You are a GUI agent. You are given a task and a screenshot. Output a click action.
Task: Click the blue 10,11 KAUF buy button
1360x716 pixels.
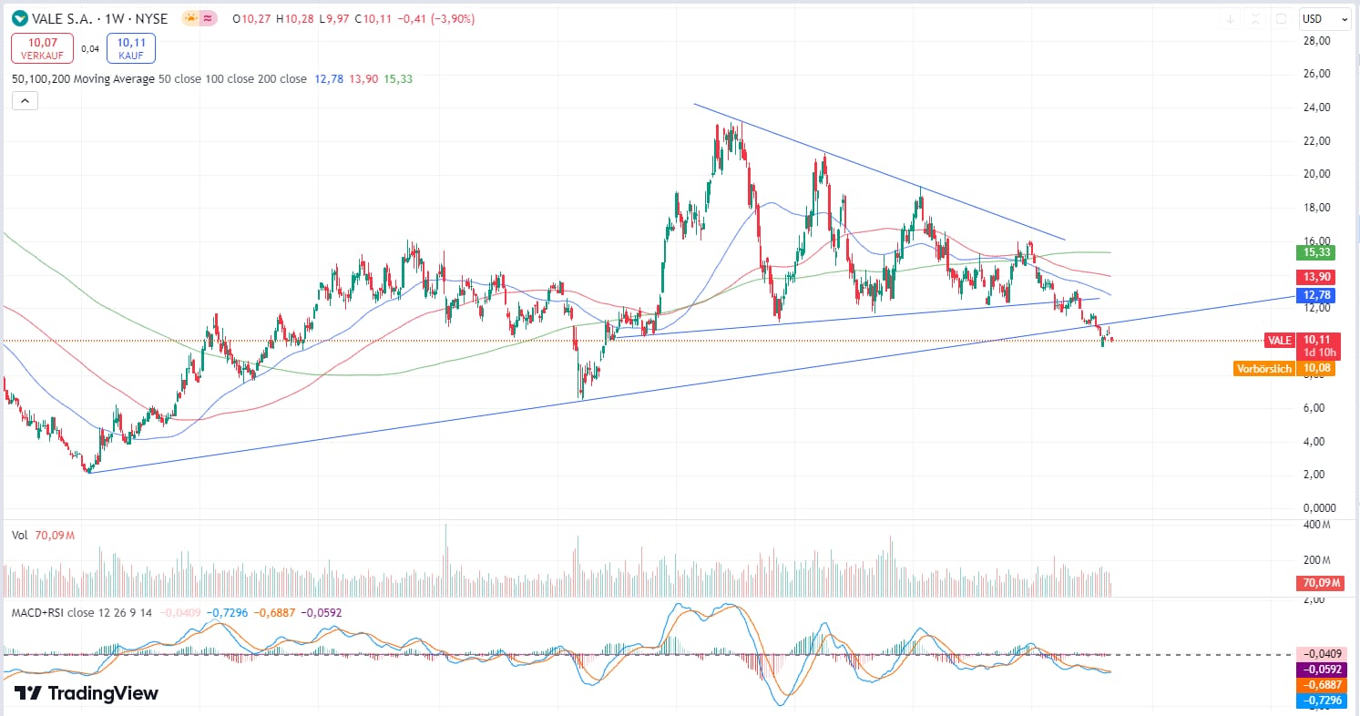(131, 48)
